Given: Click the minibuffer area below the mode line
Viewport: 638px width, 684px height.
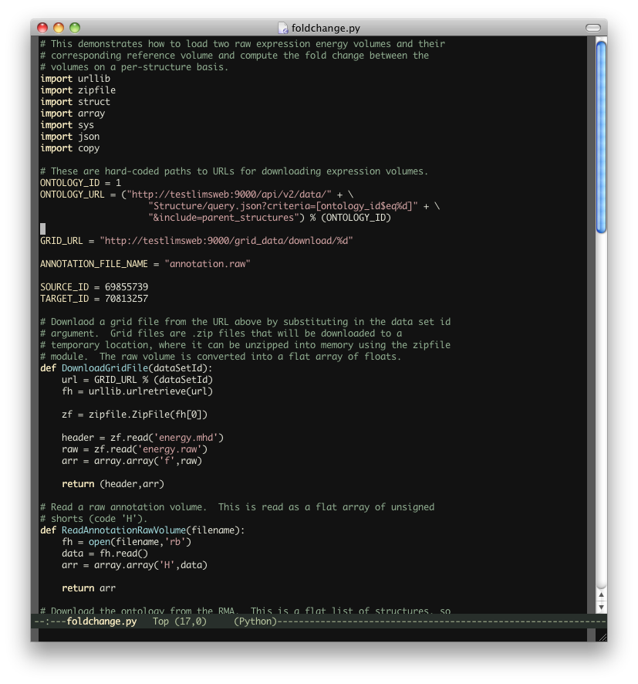Looking at the screenshot, I should [x=313, y=635].
